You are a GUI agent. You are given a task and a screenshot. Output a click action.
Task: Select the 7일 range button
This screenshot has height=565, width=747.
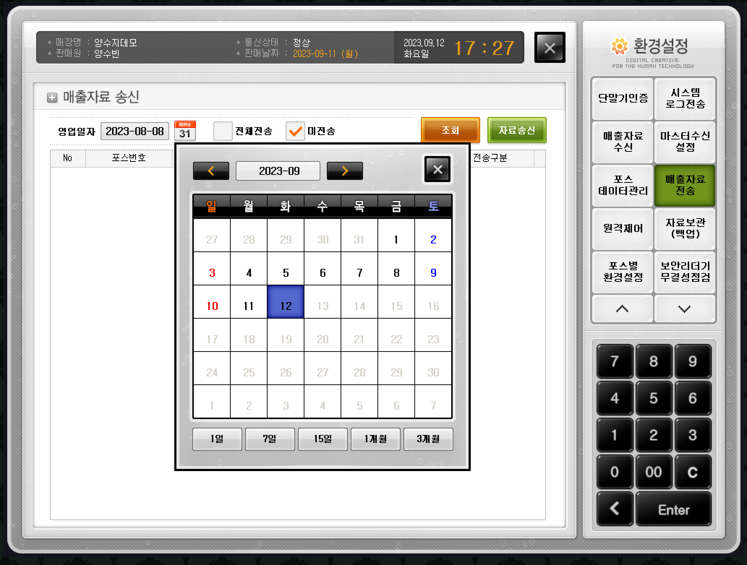(270, 439)
